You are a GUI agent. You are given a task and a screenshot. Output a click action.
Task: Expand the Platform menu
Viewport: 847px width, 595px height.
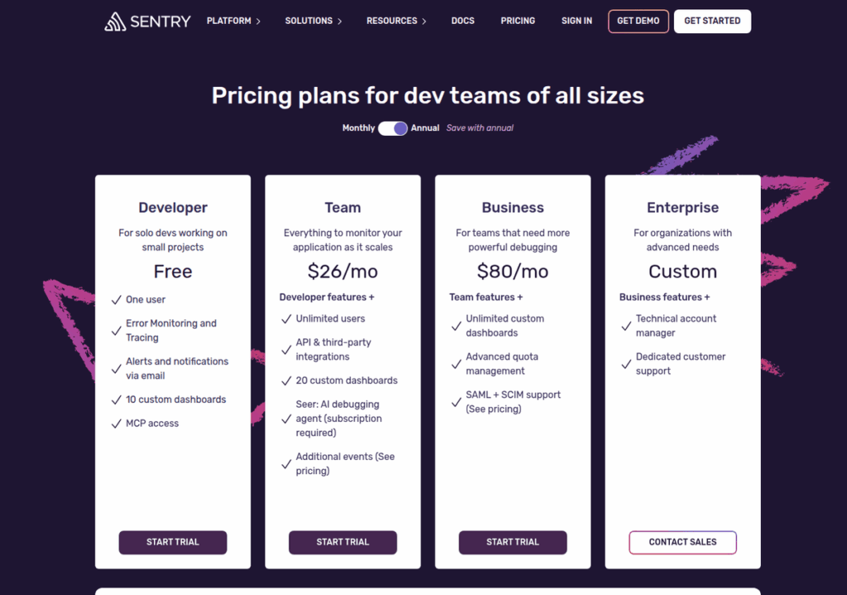(x=233, y=21)
